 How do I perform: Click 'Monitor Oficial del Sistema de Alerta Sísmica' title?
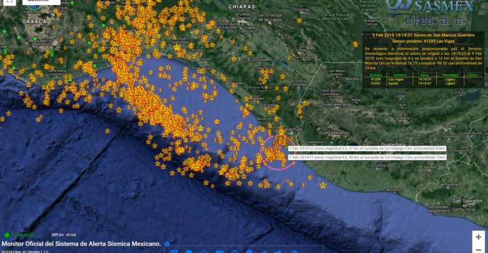[81, 244]
